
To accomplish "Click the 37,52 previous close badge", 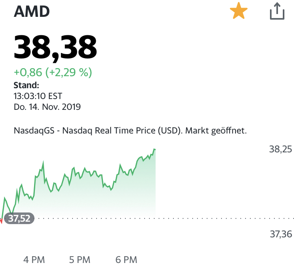I will coord(19,218).
